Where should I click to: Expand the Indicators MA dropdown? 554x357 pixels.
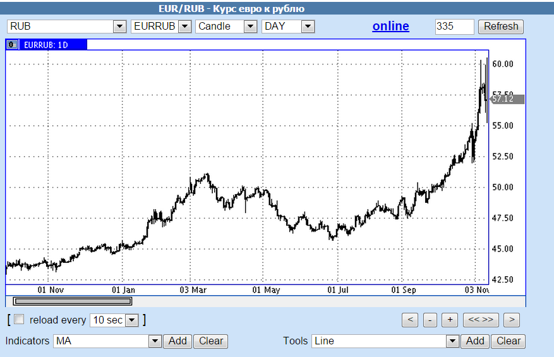[x=155, y=341]
